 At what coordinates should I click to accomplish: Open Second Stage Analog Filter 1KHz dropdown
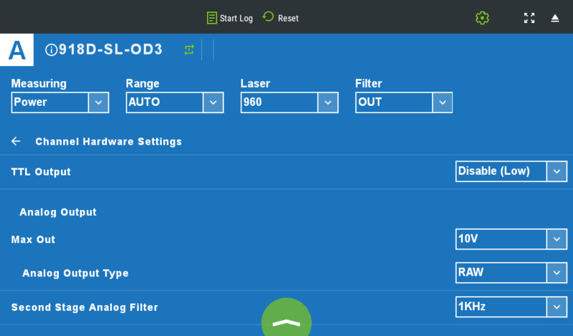(x=511, y=307)
